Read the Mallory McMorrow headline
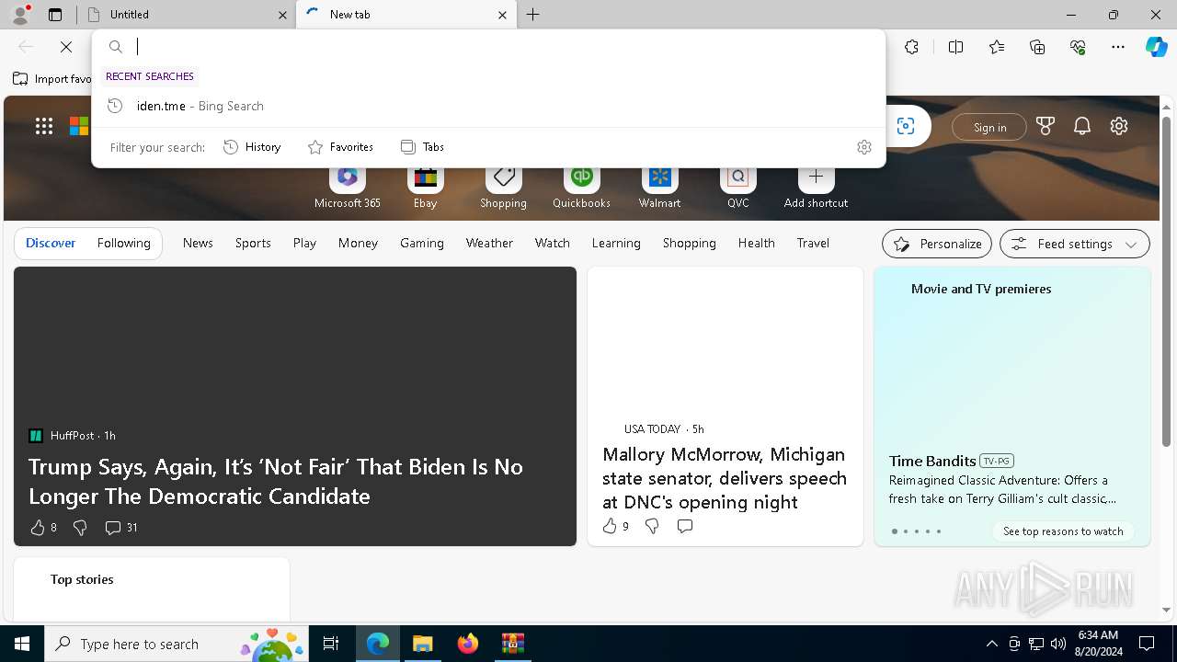1177x662 pixels. [725, 478]
